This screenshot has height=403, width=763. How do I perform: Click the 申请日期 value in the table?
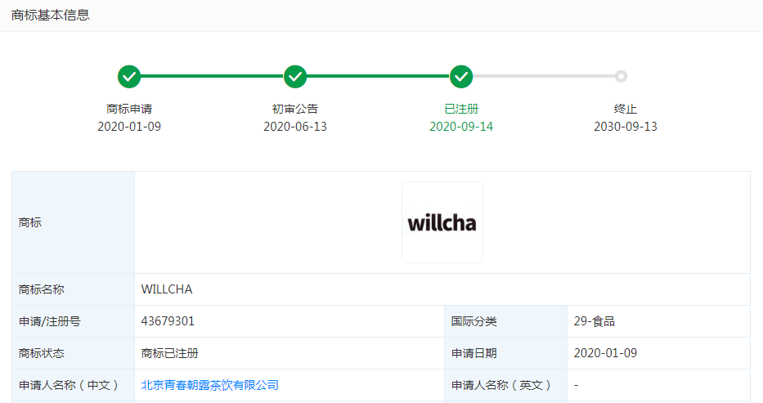pos(606,353)
